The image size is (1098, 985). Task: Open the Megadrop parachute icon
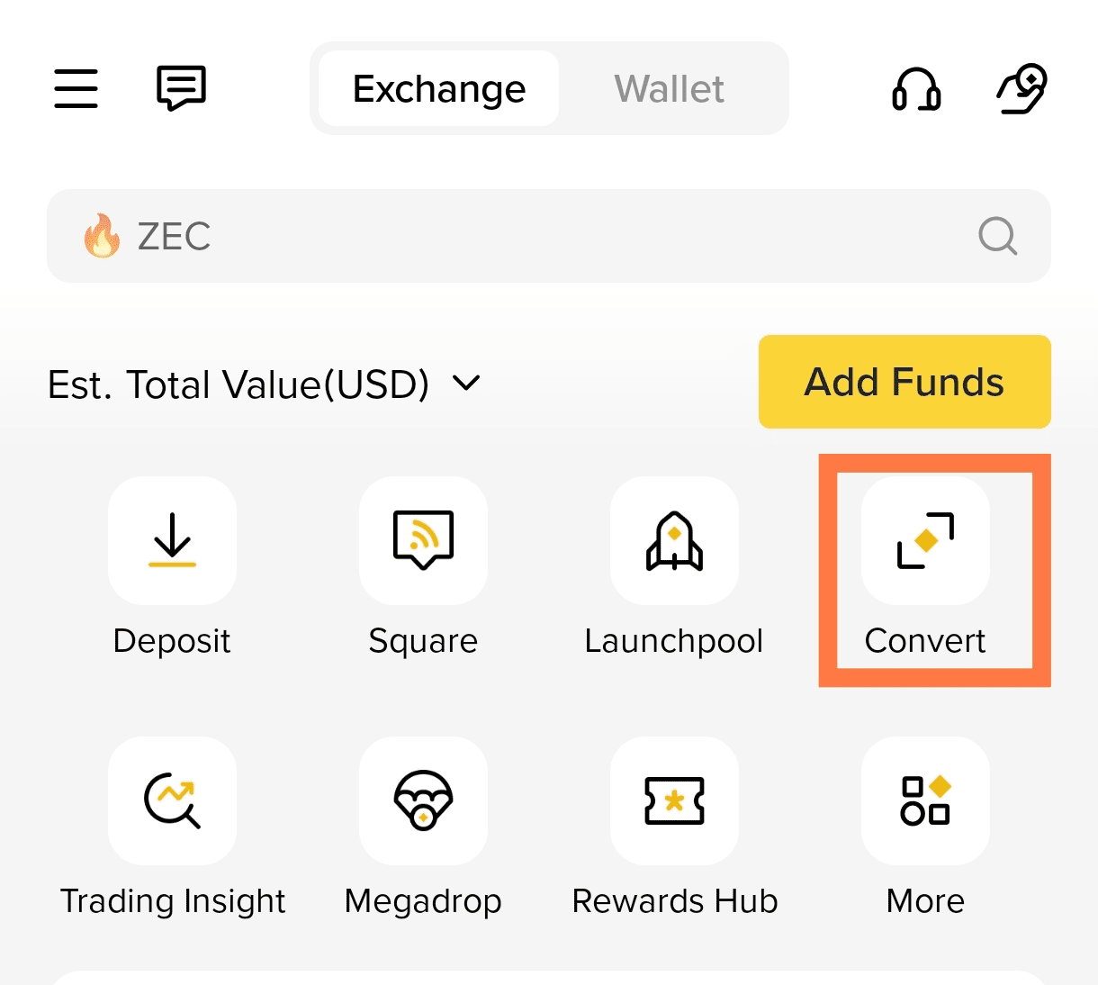[423, 800]
